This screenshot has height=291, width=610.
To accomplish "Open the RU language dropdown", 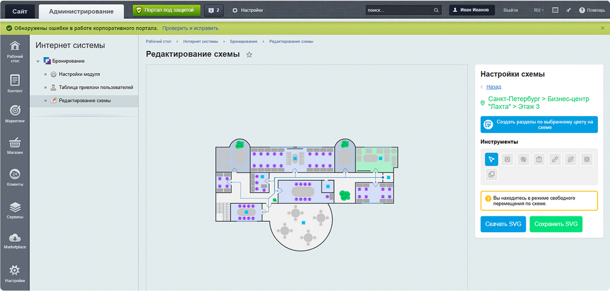I will click(538, 10).
